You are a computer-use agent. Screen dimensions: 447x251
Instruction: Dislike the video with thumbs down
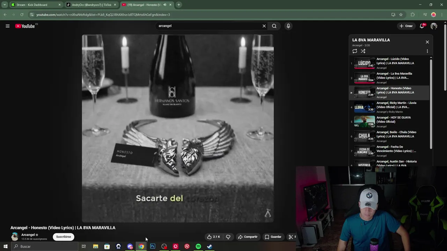click(228, 237)
